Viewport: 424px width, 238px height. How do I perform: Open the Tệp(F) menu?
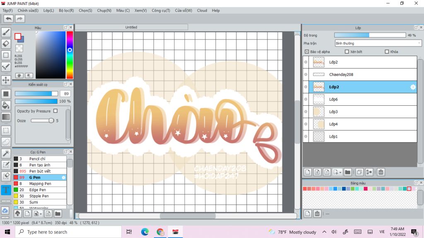7,10
